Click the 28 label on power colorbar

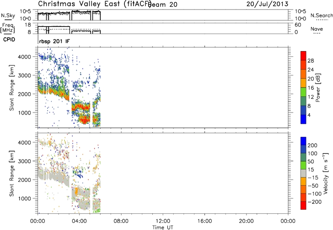(x=311, y=61)
